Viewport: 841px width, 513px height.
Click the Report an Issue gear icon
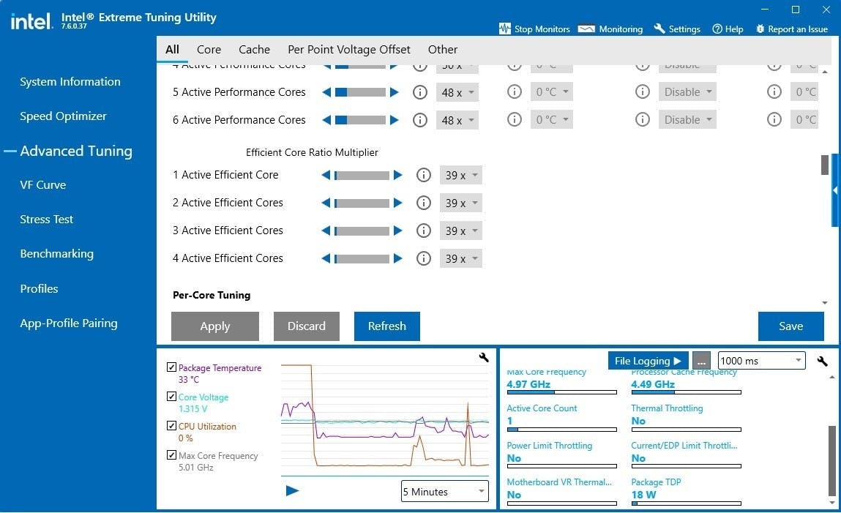[760, 29]
